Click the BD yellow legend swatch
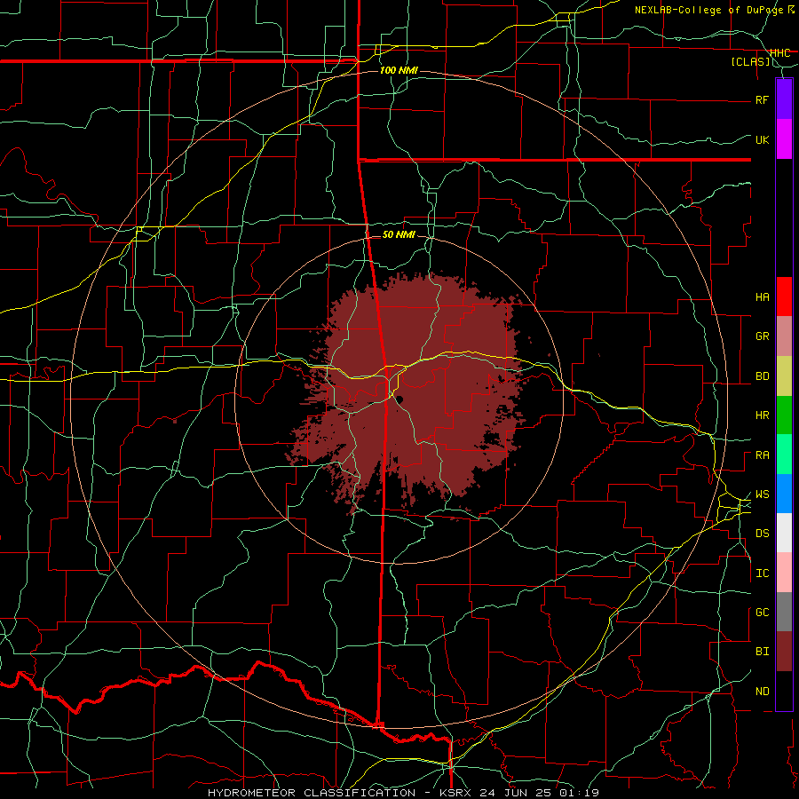Screen dimensions: 799x799 click(784, 376)
